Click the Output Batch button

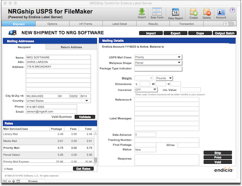(225, 33)
